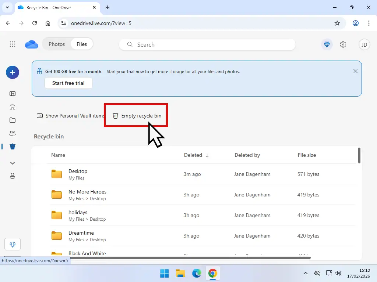Select the Recycle bin trash icon in sidebar
Viewport: 377px width, 282px height.
pyautogui.click(x=12, y=146)
